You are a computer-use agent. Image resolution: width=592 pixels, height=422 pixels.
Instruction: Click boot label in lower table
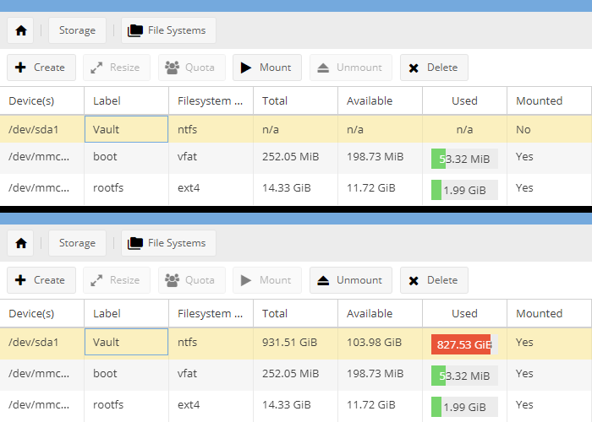105,374
